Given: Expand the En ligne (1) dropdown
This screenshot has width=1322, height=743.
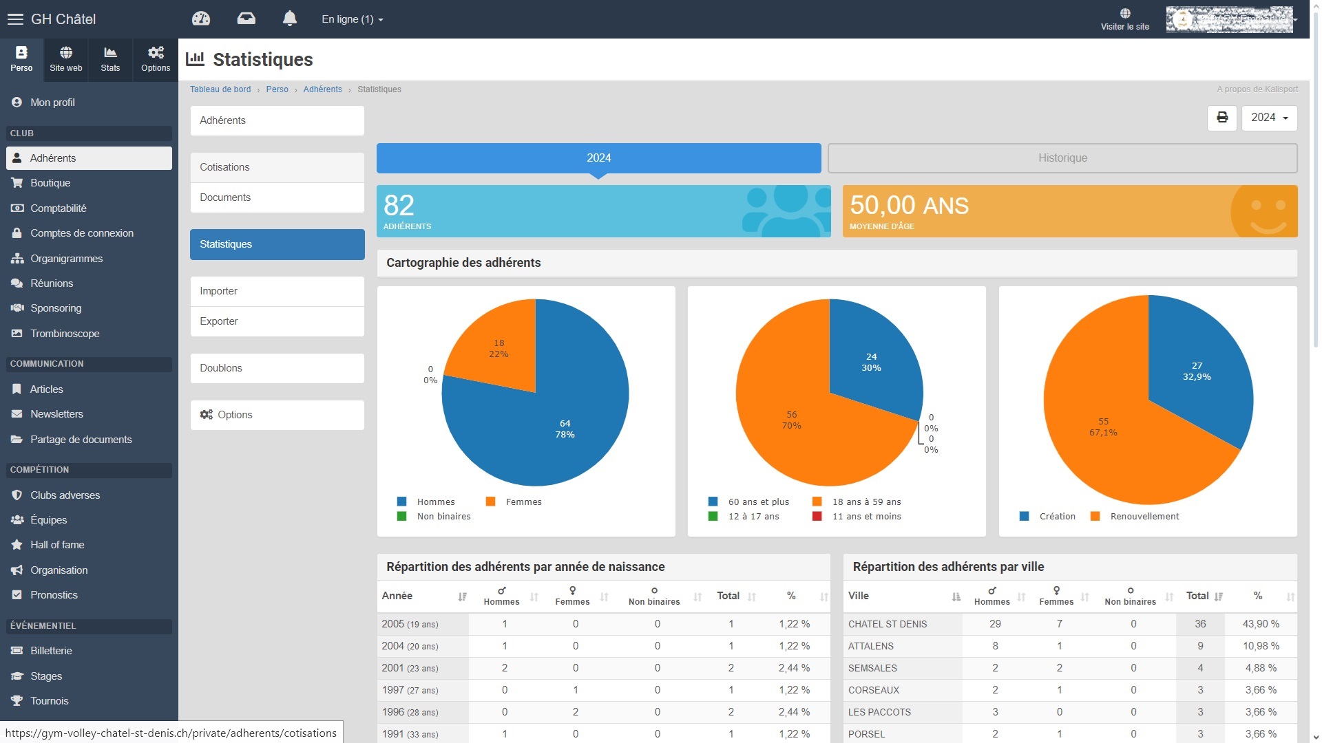Looking at the screenshot, I should click(352, 19).
